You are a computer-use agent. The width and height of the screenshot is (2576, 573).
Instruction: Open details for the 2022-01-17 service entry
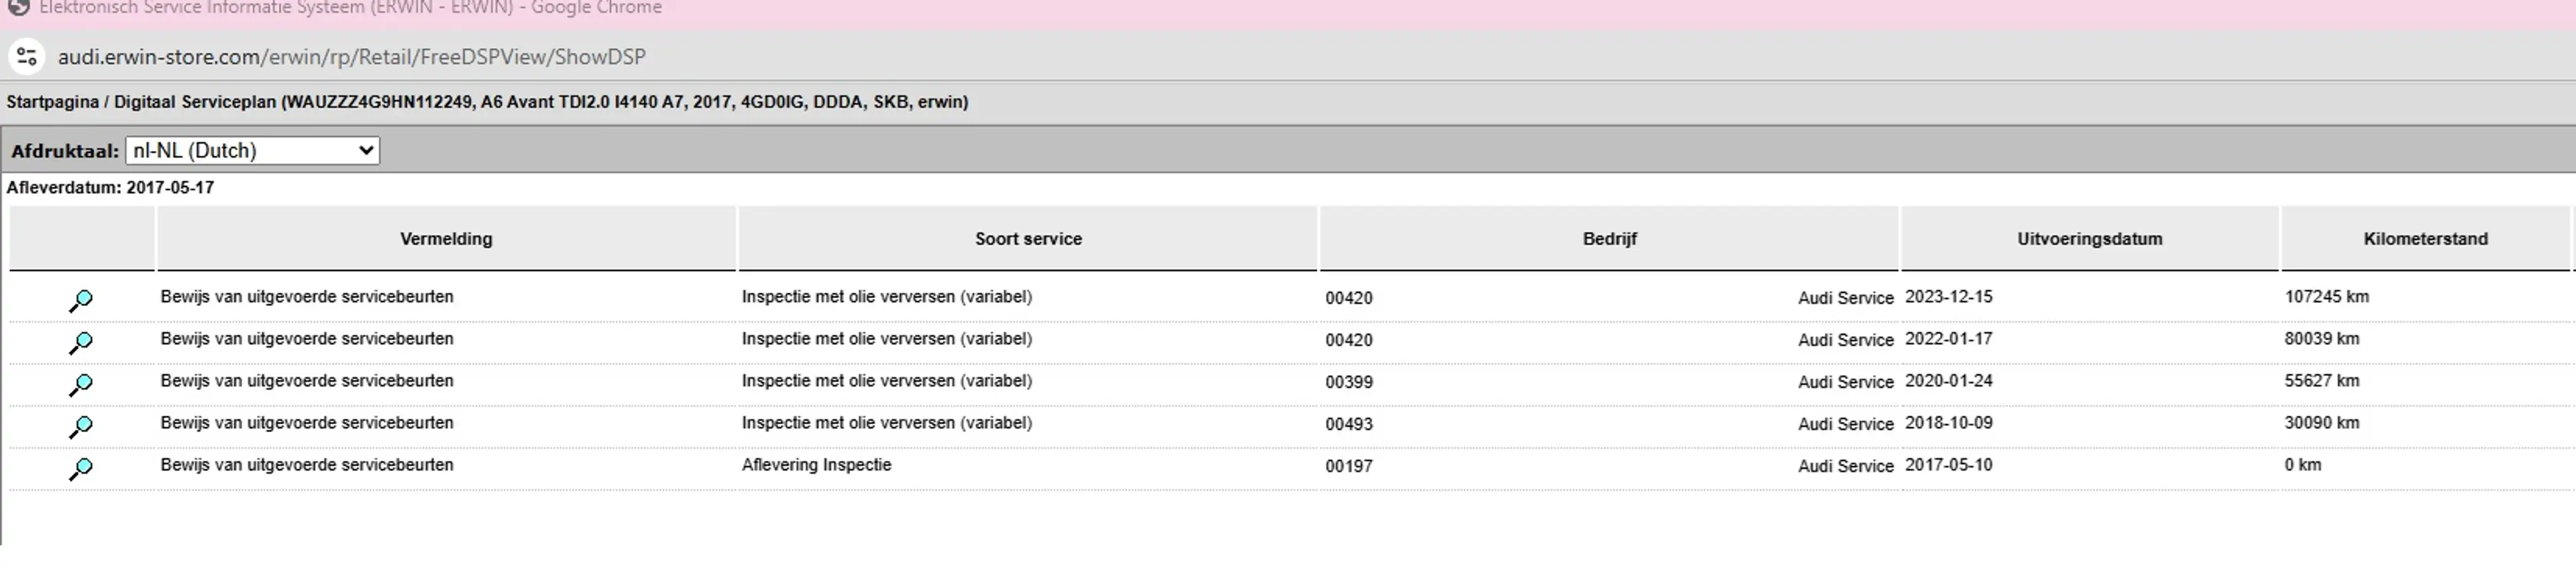click(81, 342)
